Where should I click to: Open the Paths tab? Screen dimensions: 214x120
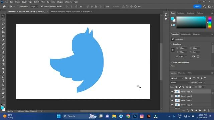coord(190,73)
